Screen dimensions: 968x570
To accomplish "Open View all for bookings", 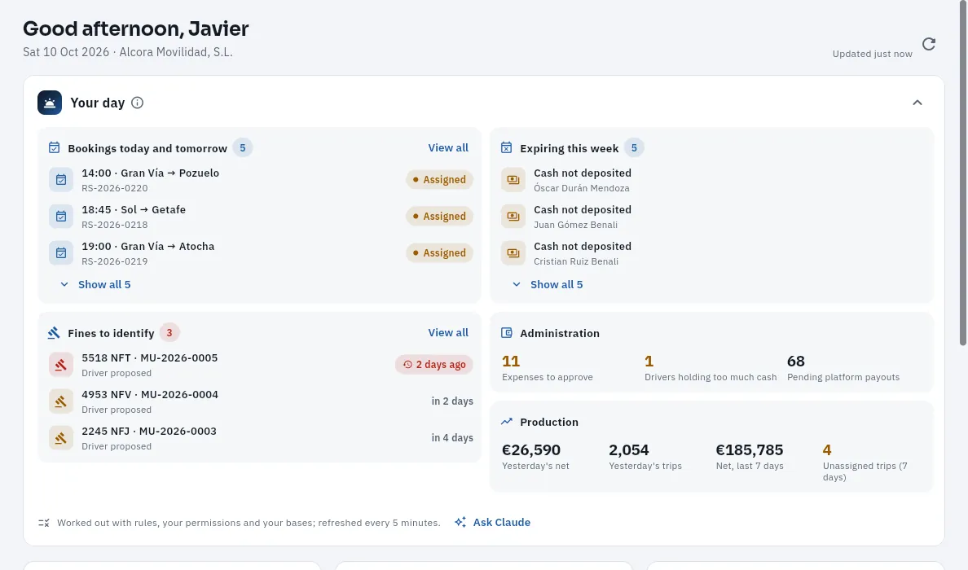I will click(x=448, y=147).
